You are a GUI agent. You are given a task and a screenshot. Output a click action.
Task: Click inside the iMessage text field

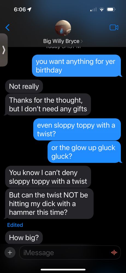(x=70, y=253)
